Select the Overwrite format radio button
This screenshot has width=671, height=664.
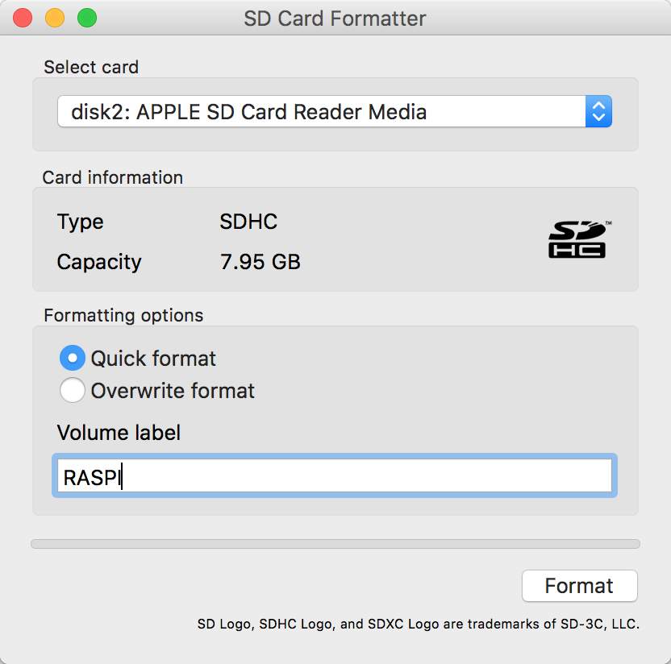(73, 391)
